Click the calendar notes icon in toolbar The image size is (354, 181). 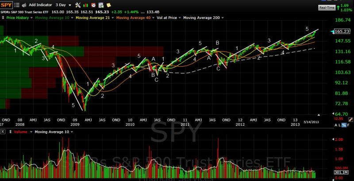coord(101,4)
